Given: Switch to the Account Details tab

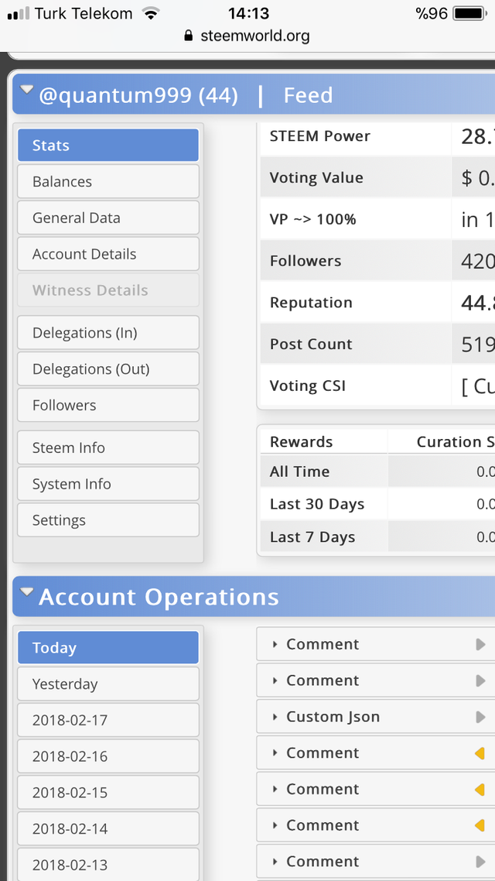Looking at the screenshot, I should pos(108,254).
